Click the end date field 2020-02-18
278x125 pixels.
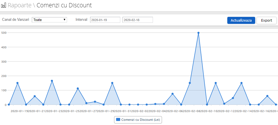click(137, 20)
